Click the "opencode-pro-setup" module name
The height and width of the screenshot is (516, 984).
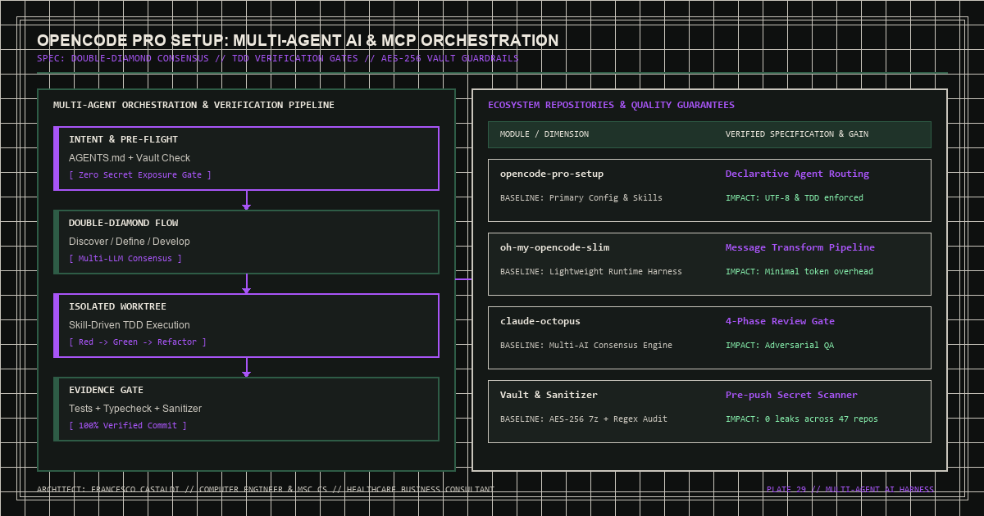552,174
